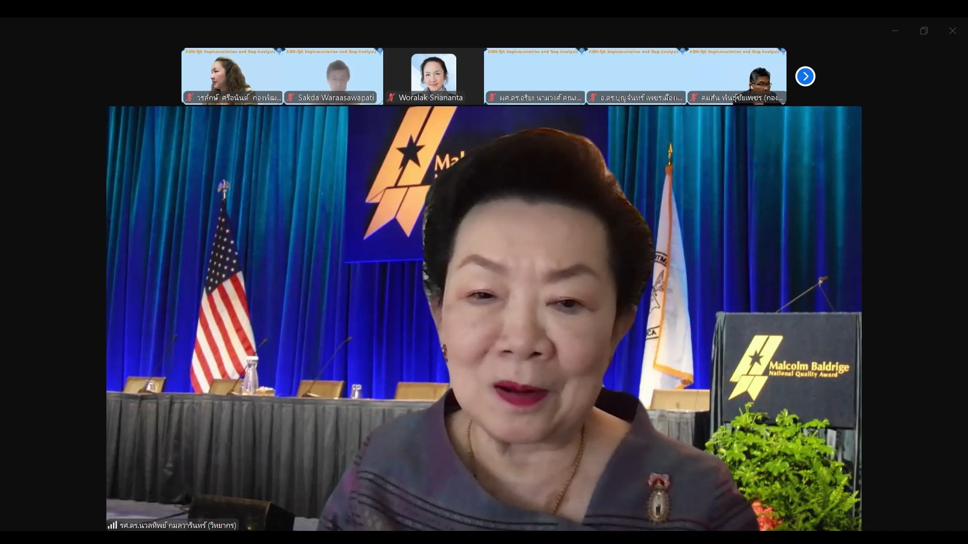This screenshot has width=968, height=544.
Task: Restore down the meeting window
Action: 924,31
